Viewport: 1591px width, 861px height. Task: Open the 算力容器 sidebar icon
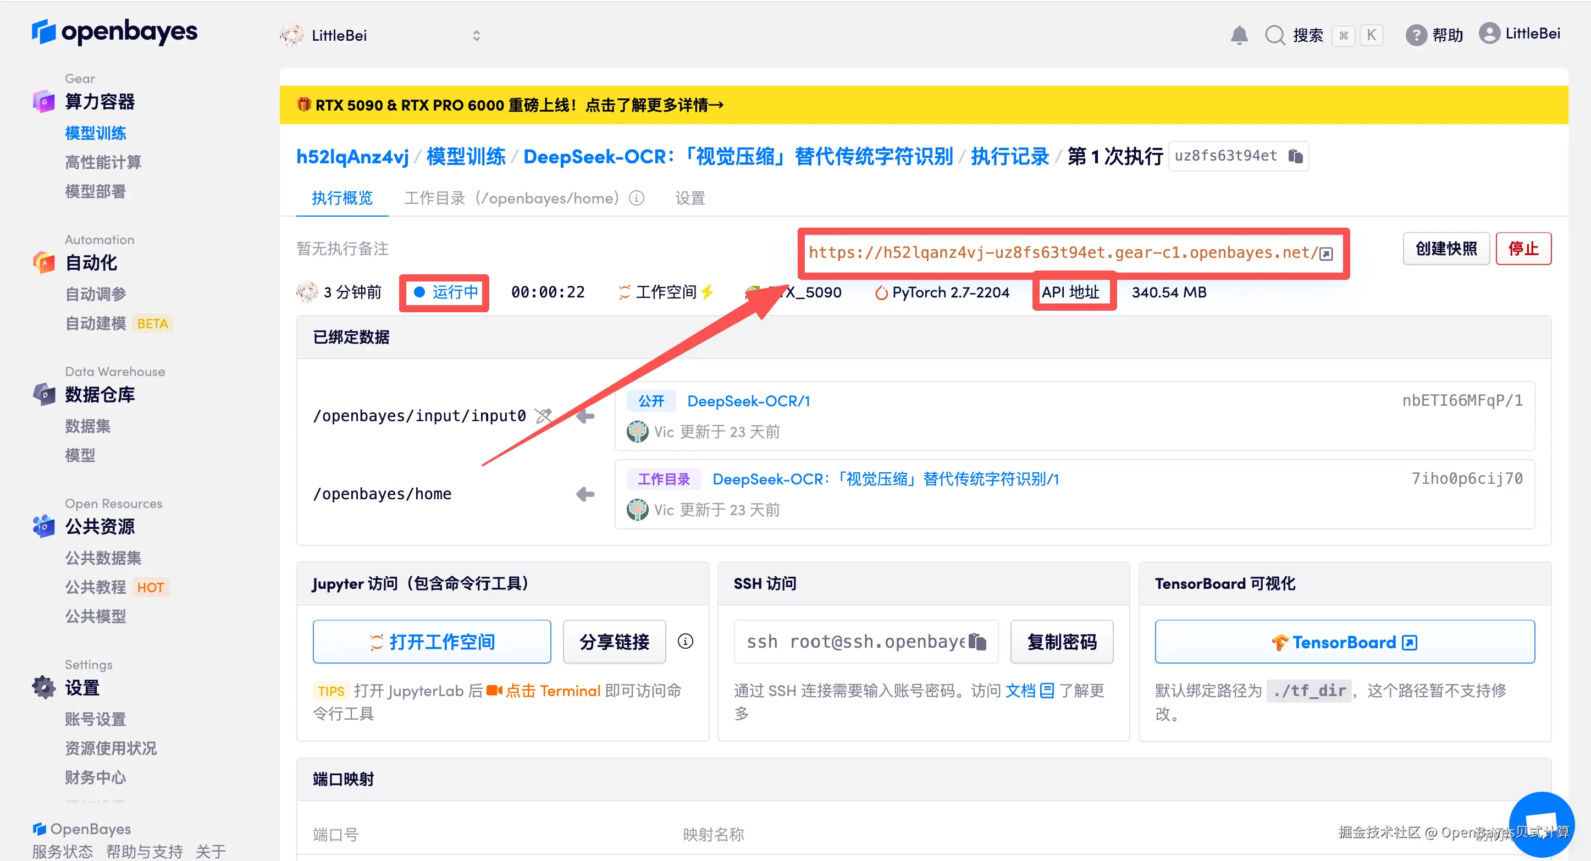tap(43, 101)
